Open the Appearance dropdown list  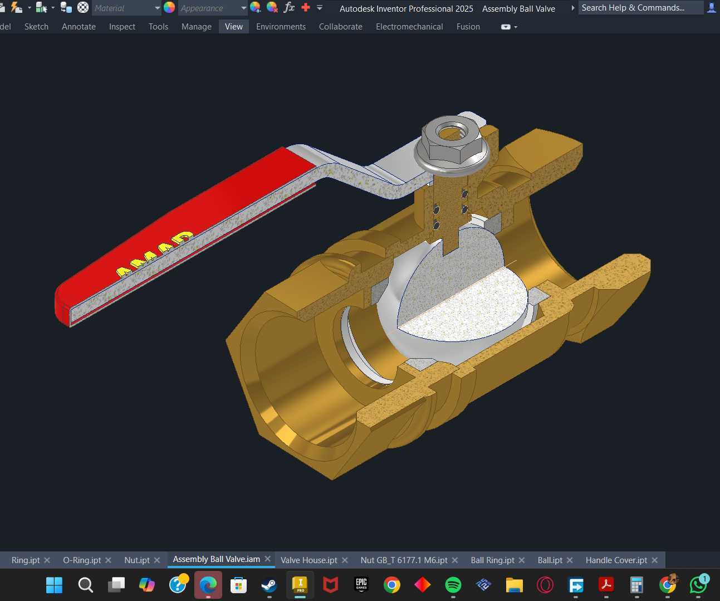pos(243,8)
